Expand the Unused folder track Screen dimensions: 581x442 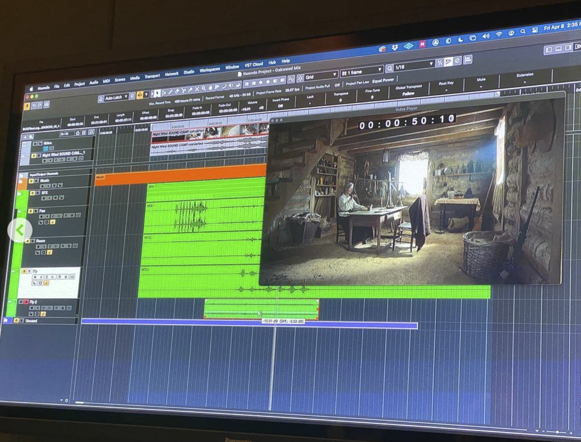point(5,320)
